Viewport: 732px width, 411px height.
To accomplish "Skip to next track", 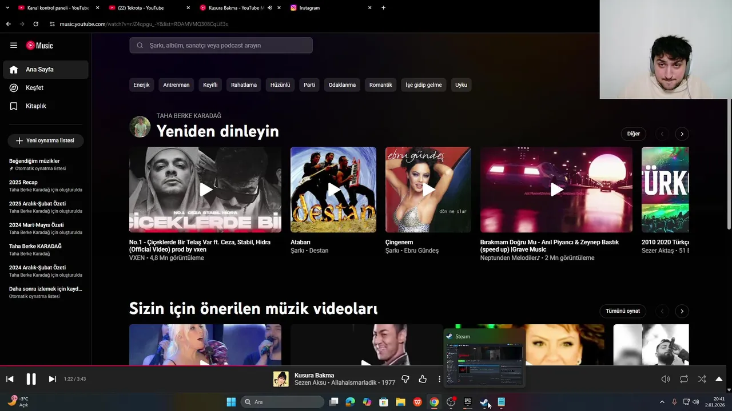I will click(52, 379).
